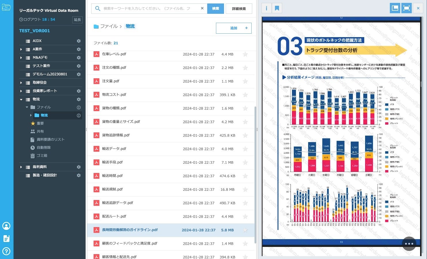This screenshot has height=259, width=427.
Task: Expand the 投資家レポート tree node
Action: tap(21, 91)
